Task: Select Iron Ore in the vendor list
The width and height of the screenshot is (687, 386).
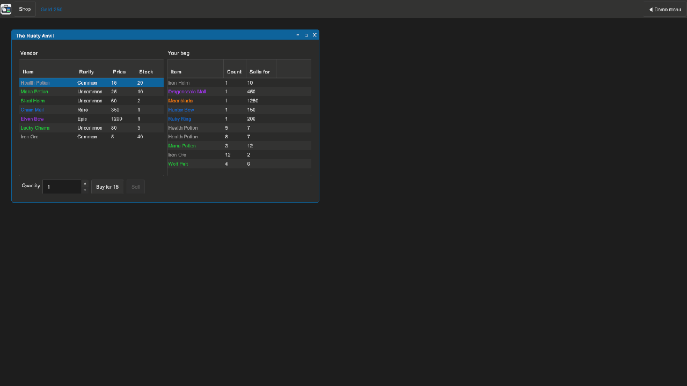Action: click(91, 137)
